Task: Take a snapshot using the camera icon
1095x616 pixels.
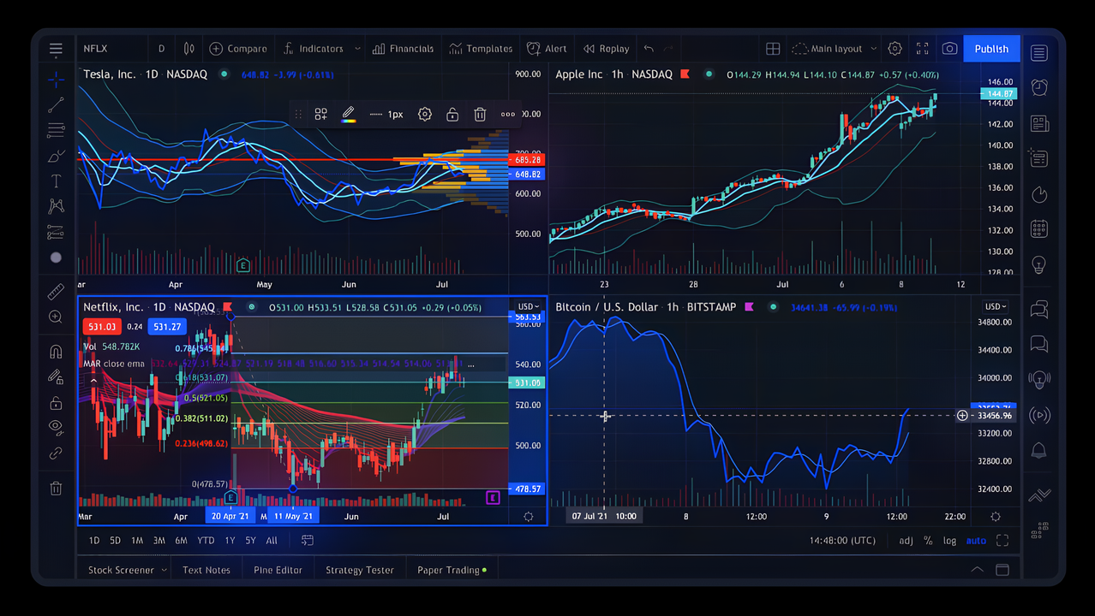Action: coord(949,49)
